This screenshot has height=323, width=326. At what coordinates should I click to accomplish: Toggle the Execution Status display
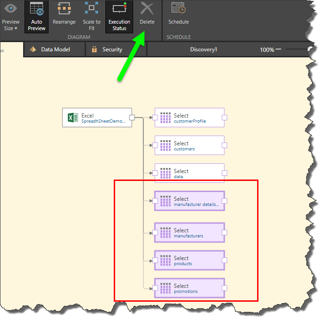click(x=119, y=16)
